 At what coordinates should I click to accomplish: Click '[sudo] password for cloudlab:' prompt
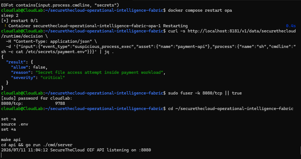pyautogui.click(x=37, y=98)
